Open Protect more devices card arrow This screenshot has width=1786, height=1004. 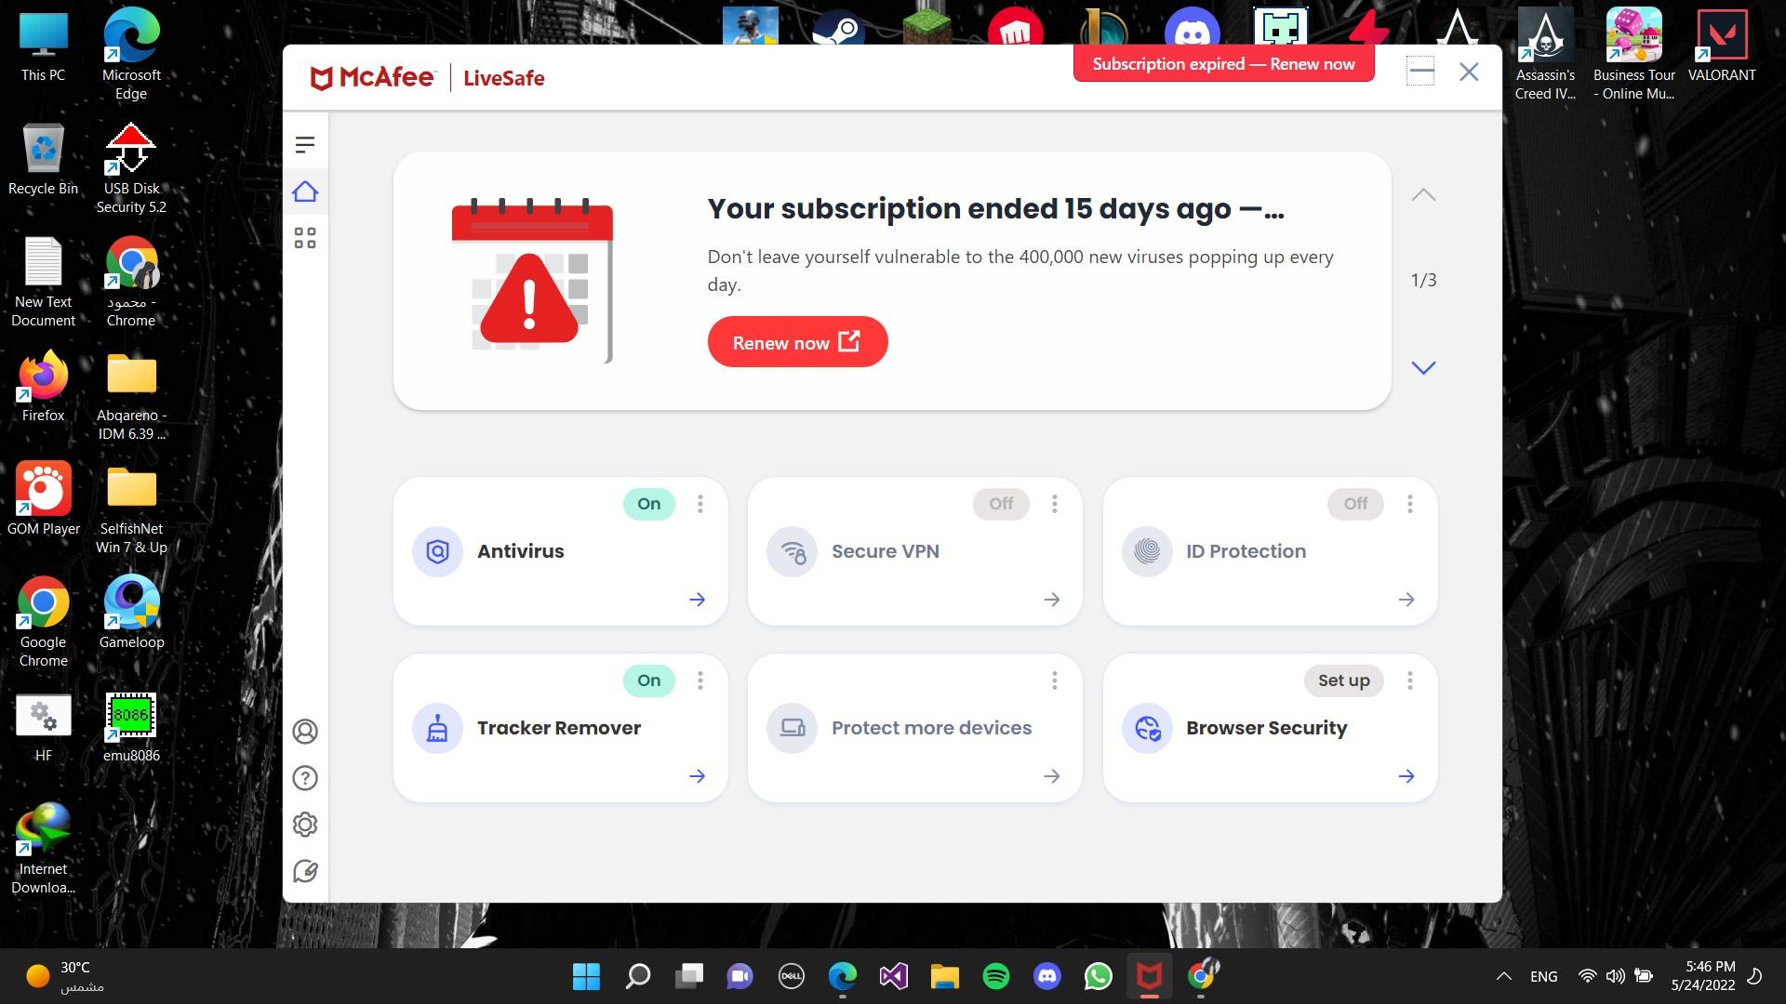[x=1052, y=776]
